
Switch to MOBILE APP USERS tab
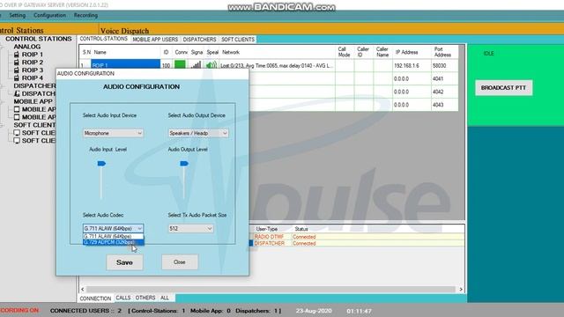coord(155,40)
